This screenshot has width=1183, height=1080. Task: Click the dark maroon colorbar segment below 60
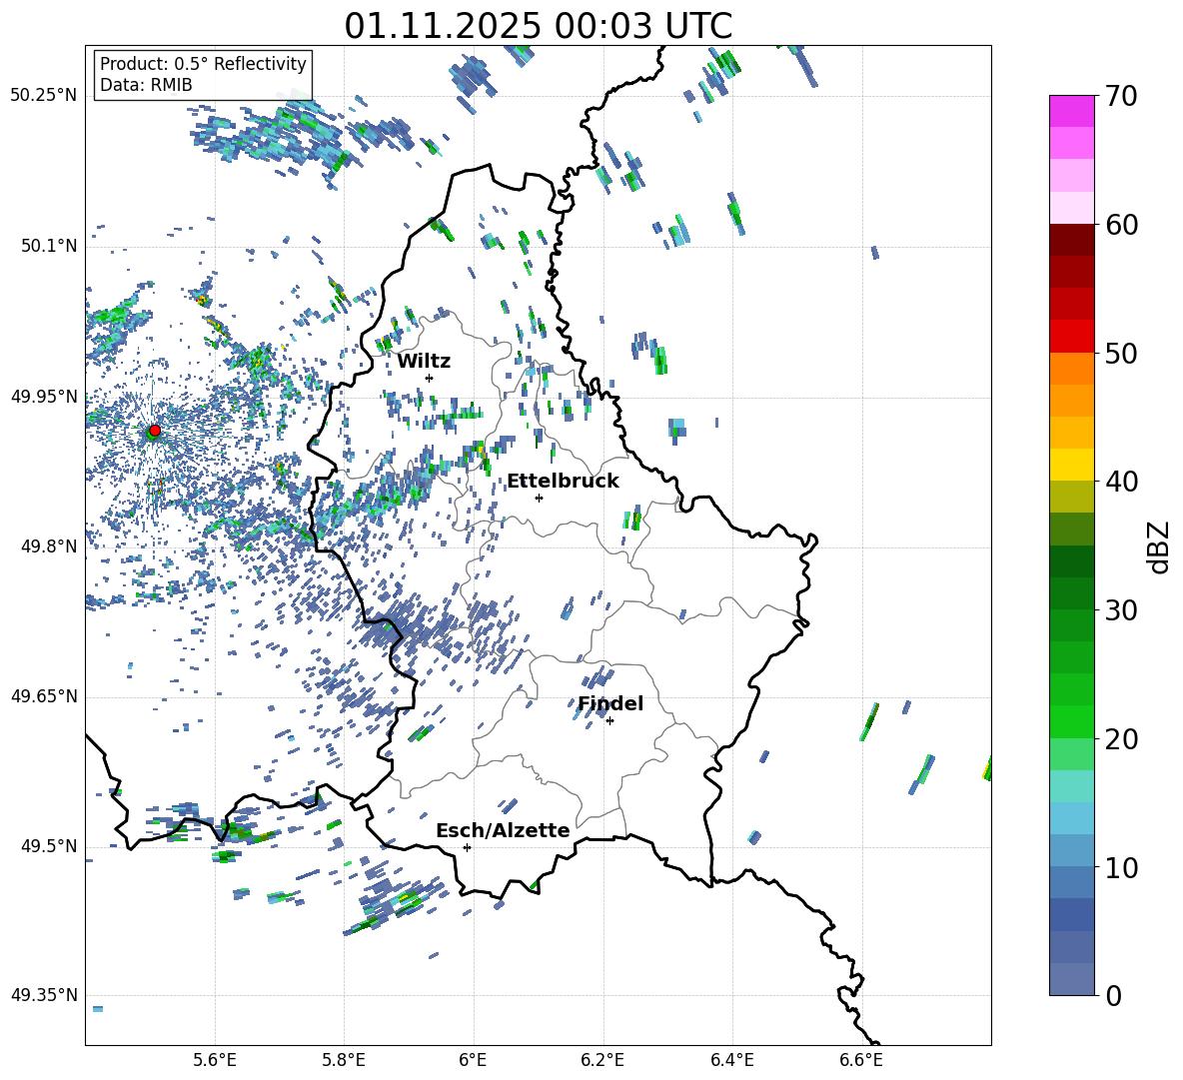click(x=1072, y=239)
